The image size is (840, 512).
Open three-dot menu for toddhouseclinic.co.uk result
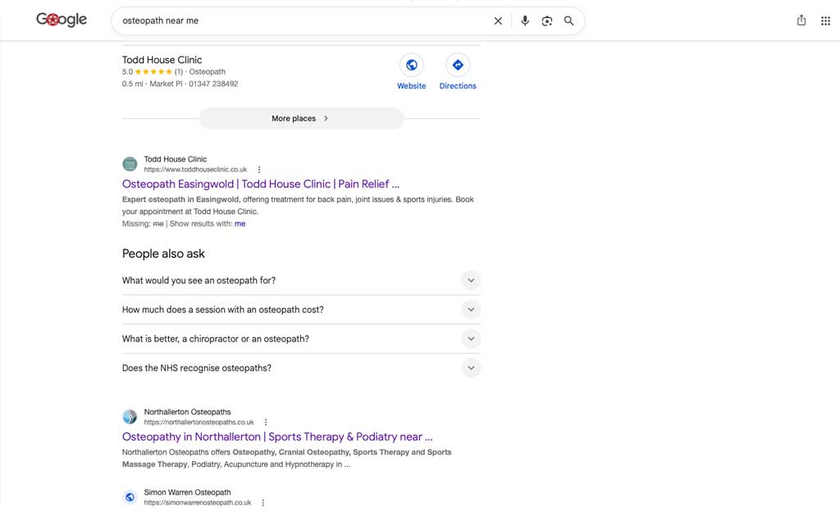click(259, 170)
